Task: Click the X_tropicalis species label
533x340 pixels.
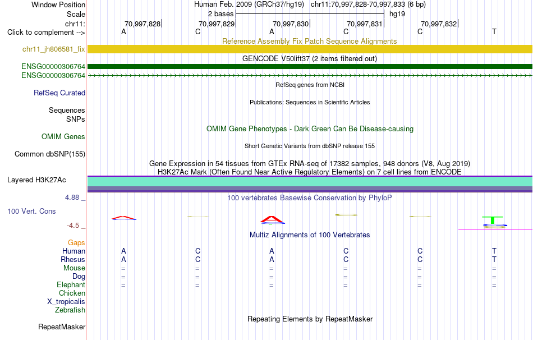Action: (x=66, y=302)
